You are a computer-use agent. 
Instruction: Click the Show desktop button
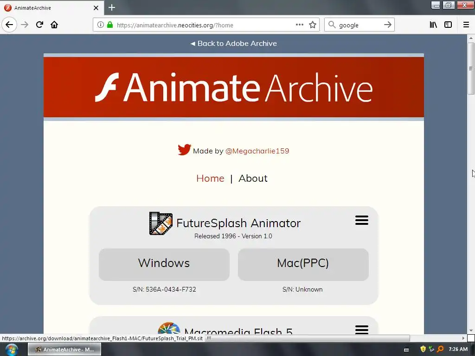click(473, 350)
